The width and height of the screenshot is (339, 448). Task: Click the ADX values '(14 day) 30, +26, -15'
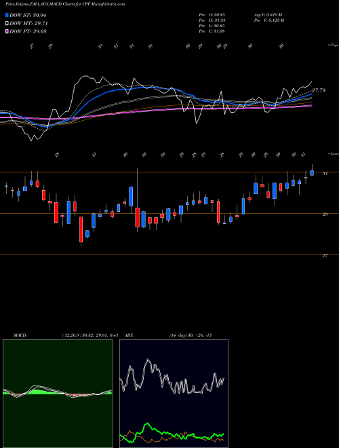pos(190,335)
